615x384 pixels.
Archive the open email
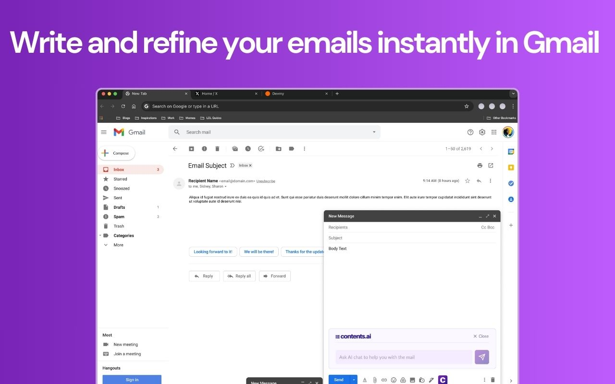coord(191,149)
